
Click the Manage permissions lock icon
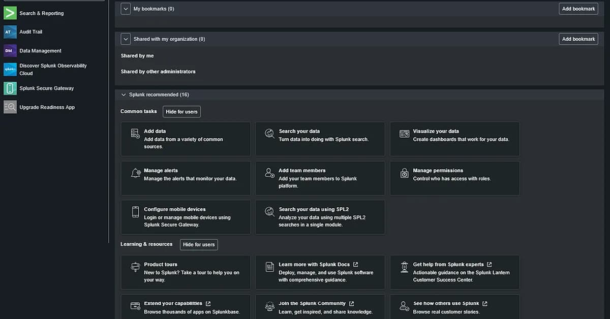405,173
